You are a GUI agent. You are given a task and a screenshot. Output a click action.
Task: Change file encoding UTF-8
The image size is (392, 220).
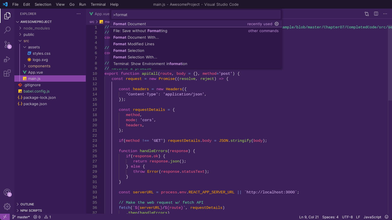(347, 217)
